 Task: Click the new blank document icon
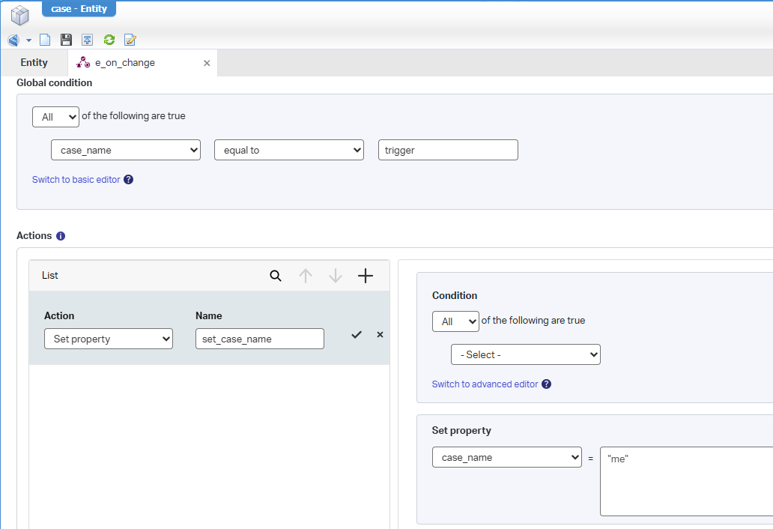45,40
